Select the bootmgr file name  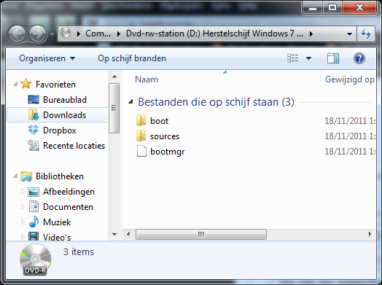[168, 152]
